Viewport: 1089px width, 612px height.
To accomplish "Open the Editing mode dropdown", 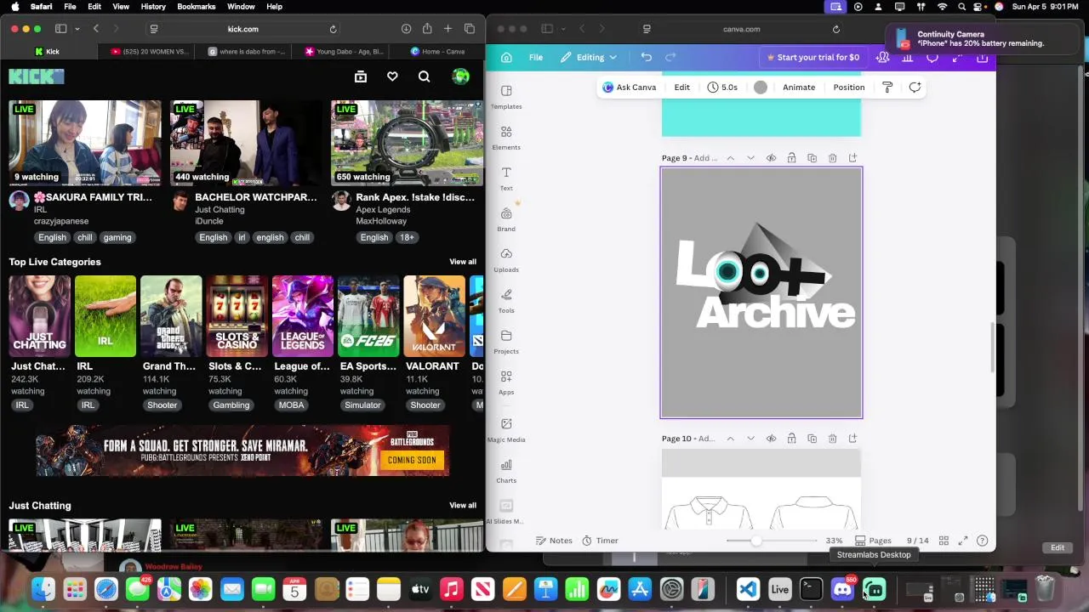I will click(589, 57).
